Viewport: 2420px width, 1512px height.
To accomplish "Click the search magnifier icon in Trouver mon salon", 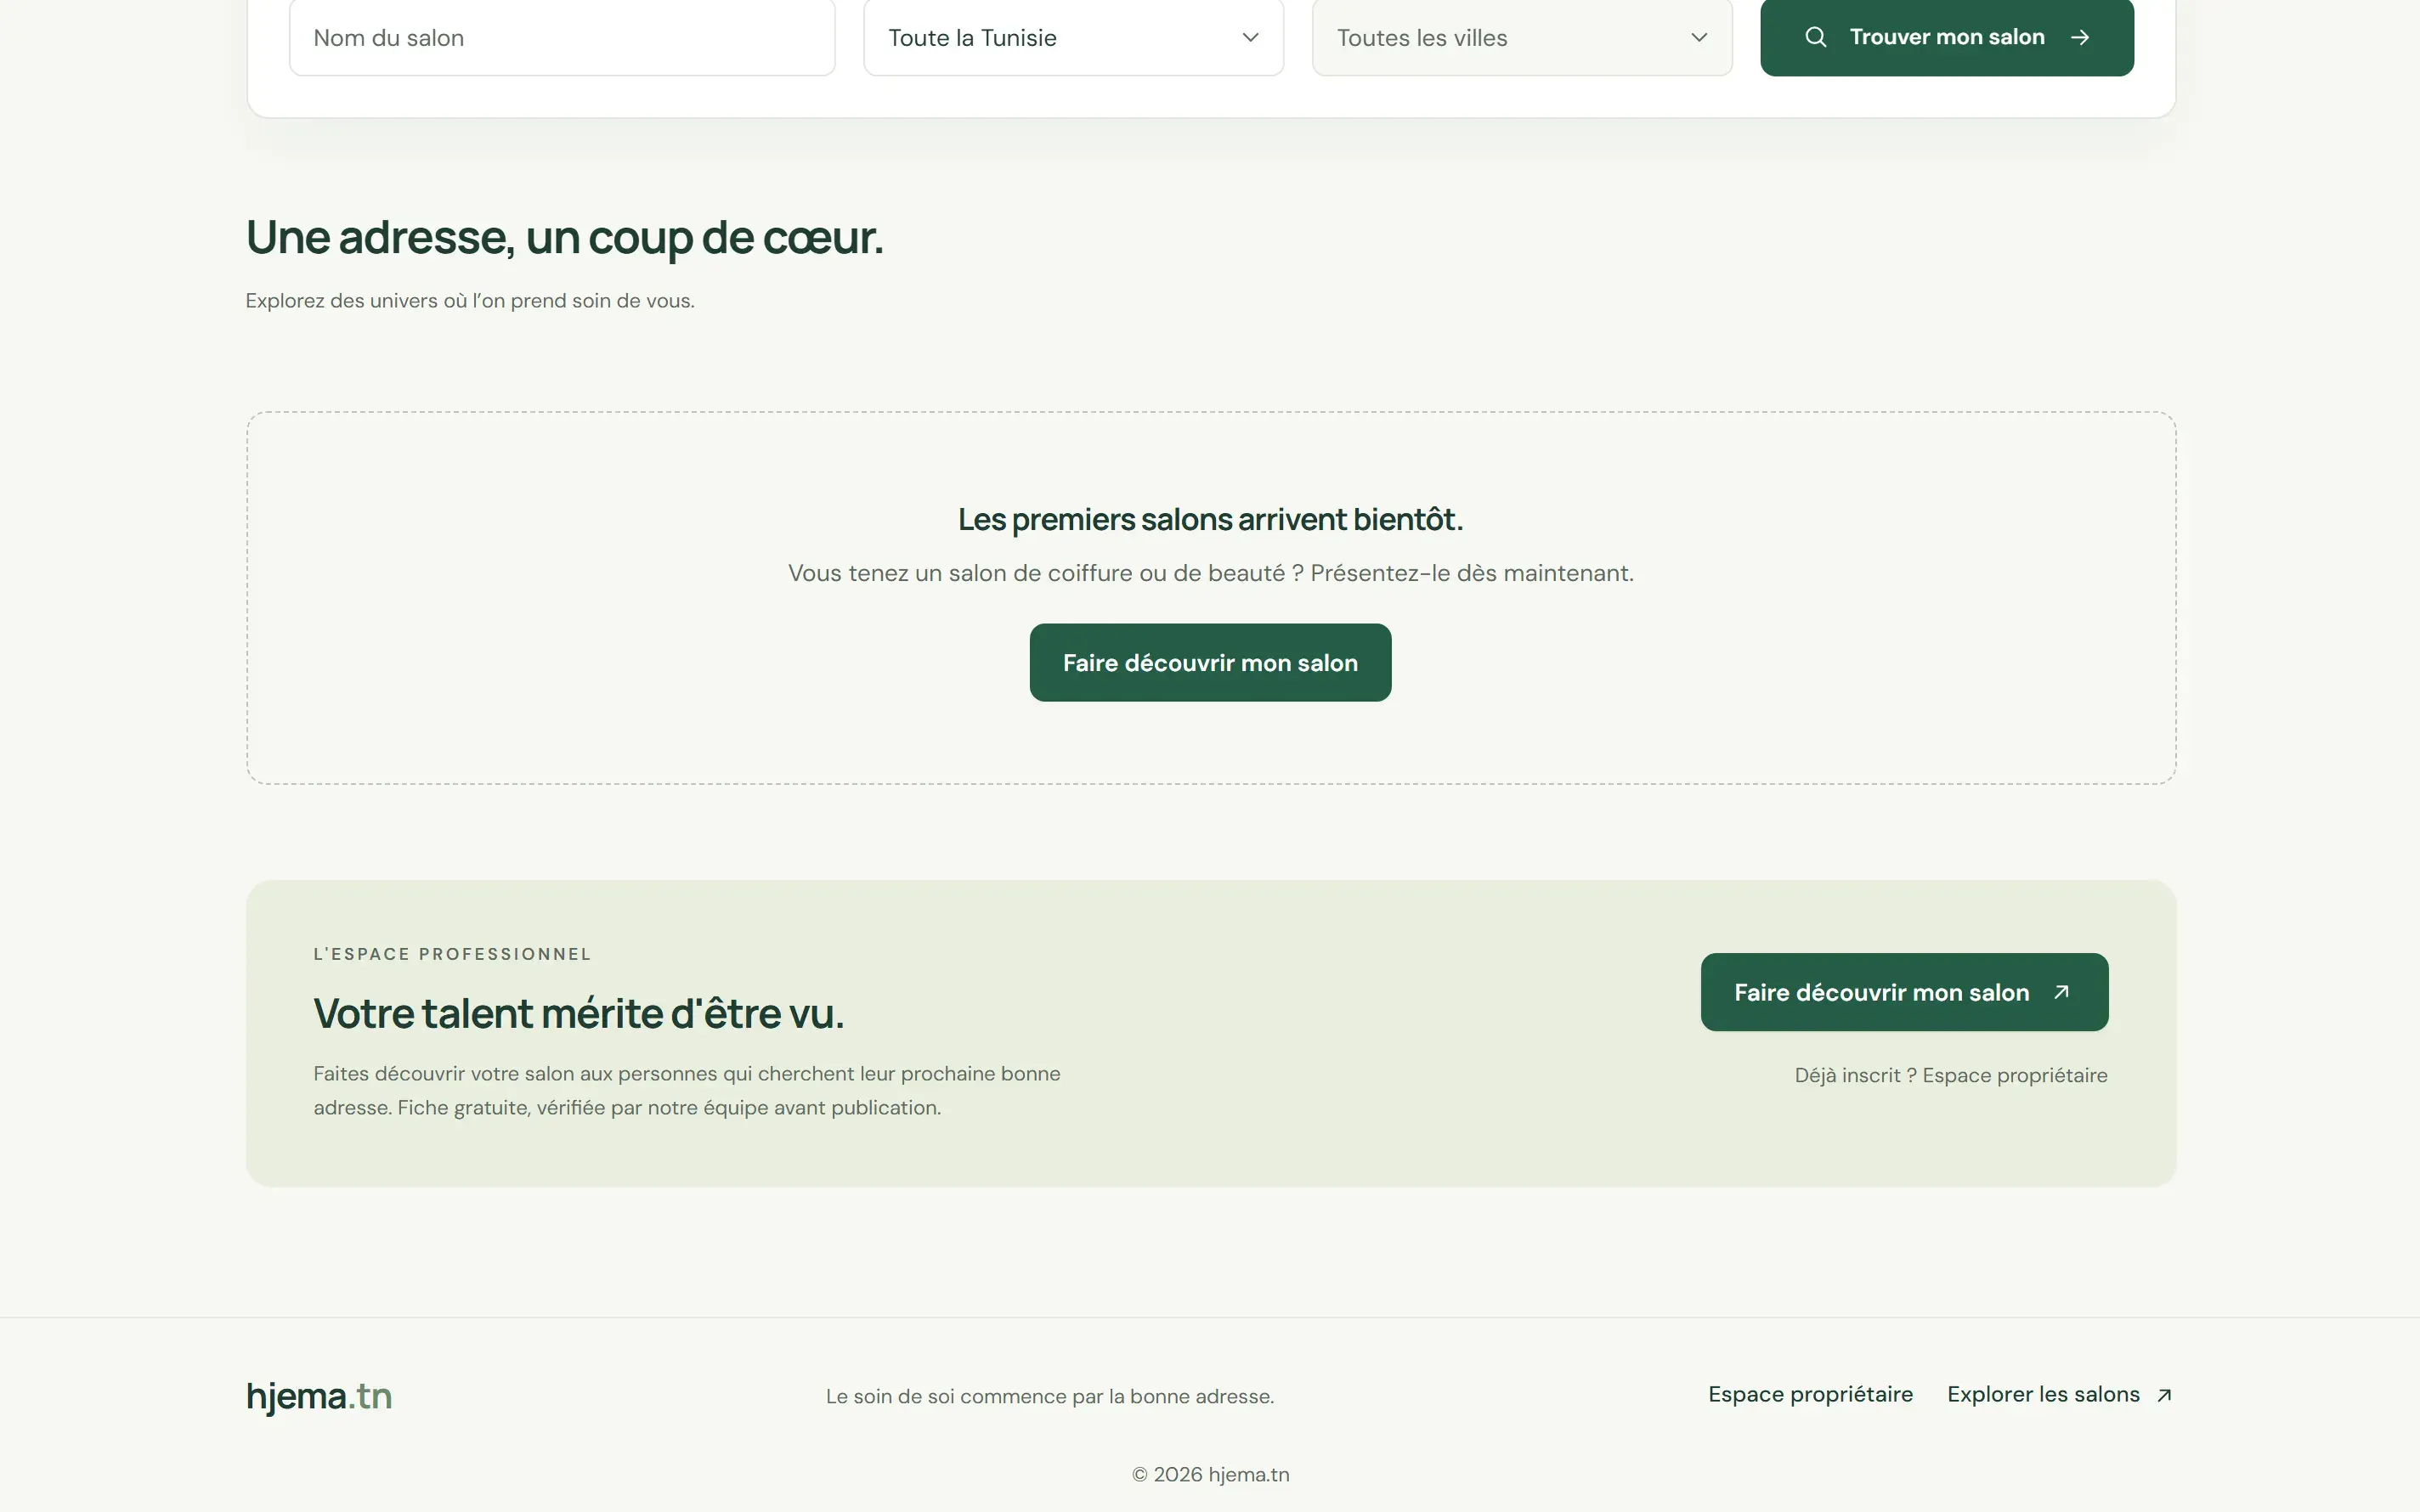I will [1816, 37].
